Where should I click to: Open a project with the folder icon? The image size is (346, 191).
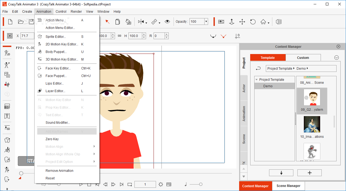tap(21, 22)
